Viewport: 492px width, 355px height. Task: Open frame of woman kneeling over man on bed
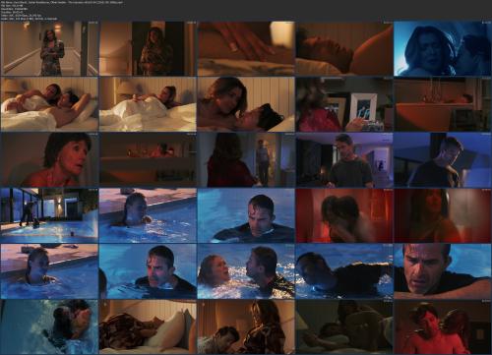coord(246,326)
